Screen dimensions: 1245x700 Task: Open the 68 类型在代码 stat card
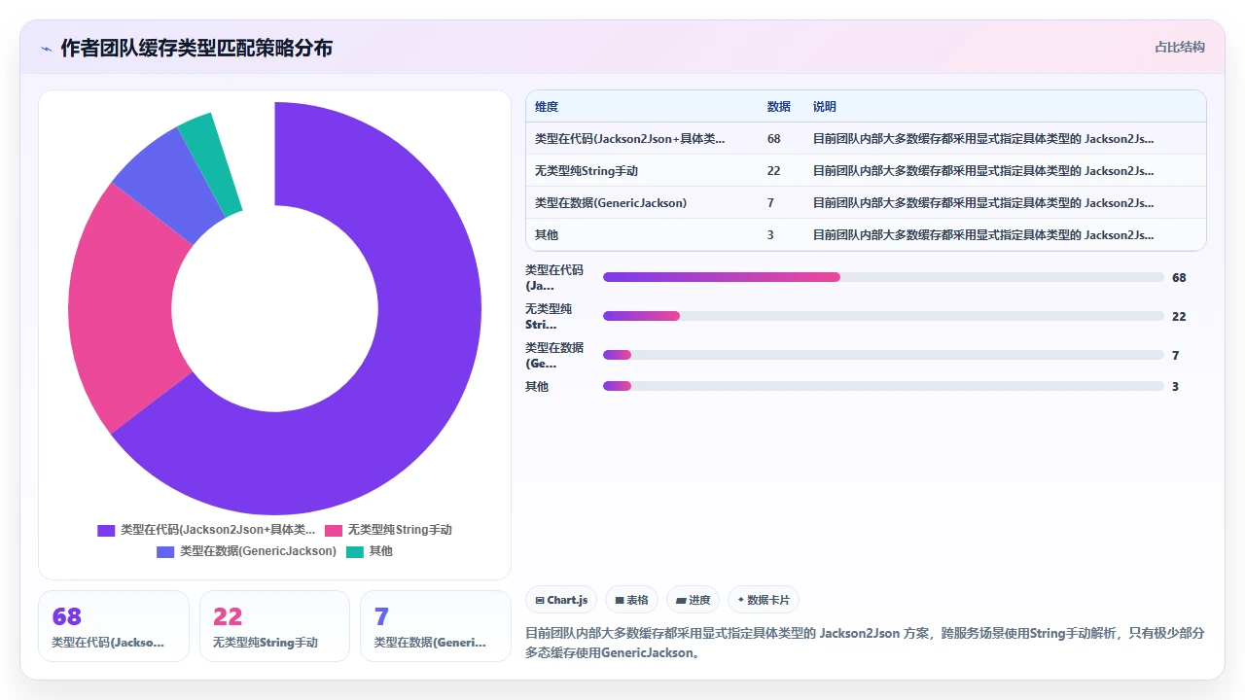[114, 626]
